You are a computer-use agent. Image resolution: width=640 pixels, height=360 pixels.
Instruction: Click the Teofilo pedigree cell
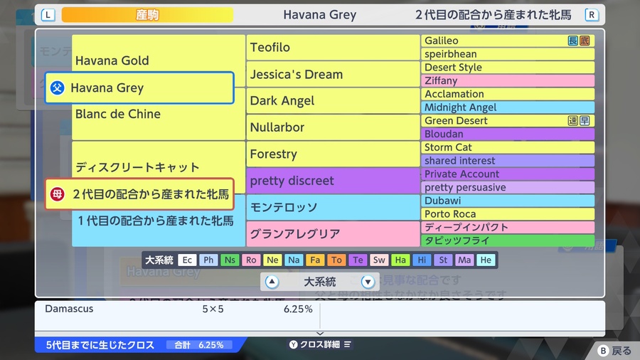click(x=333, y=48)
